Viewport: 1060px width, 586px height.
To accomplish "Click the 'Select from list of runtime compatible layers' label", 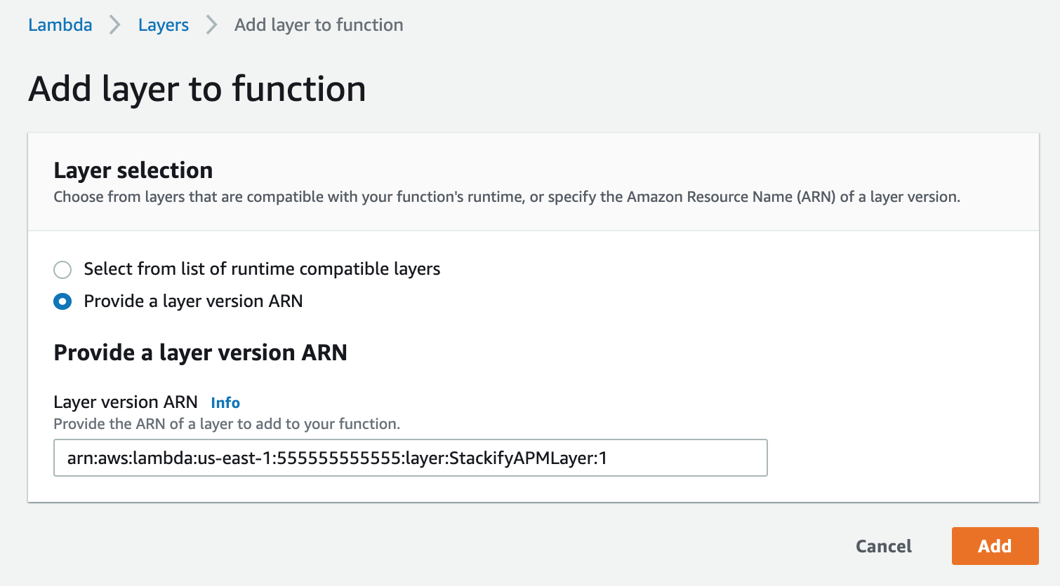I will [x=262, y=269].
